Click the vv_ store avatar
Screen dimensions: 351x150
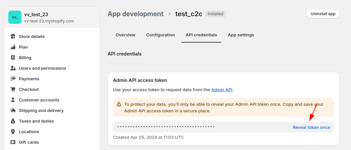tap(15, 17)
